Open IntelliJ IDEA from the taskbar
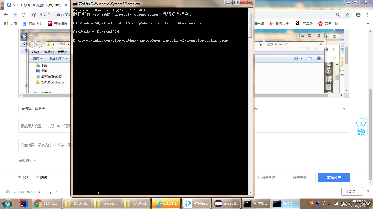 coord(23,203)
